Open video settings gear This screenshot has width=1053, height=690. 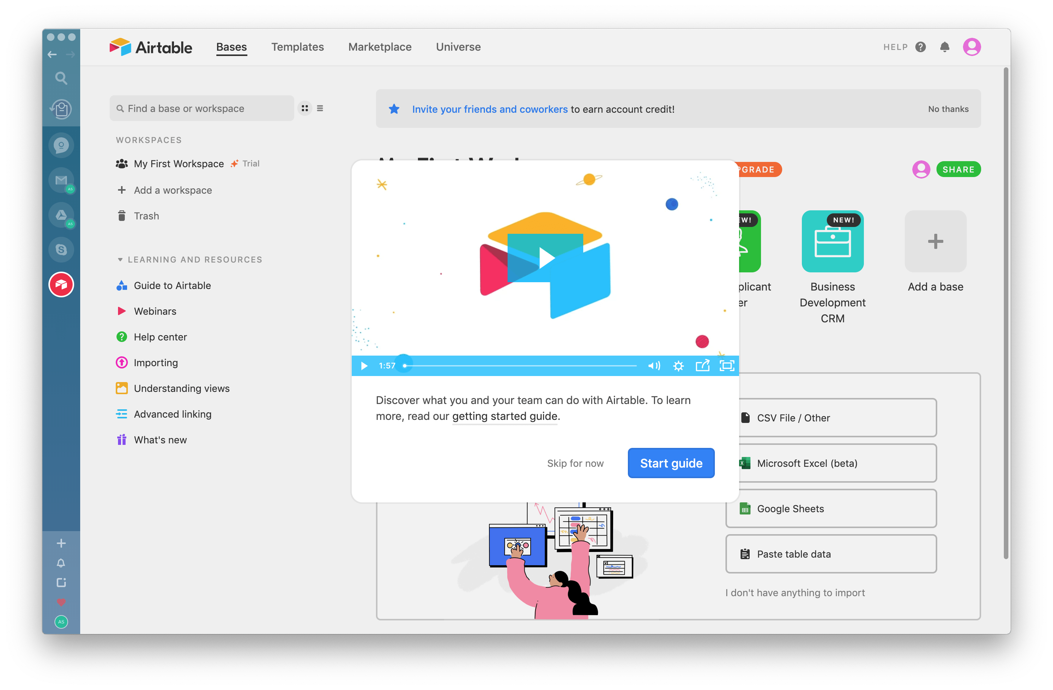[678, 366]
